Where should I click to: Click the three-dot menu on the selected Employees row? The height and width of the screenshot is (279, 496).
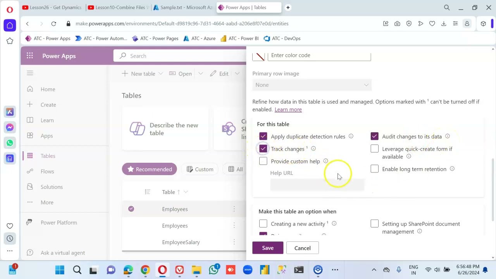click(x=234, y=209)
